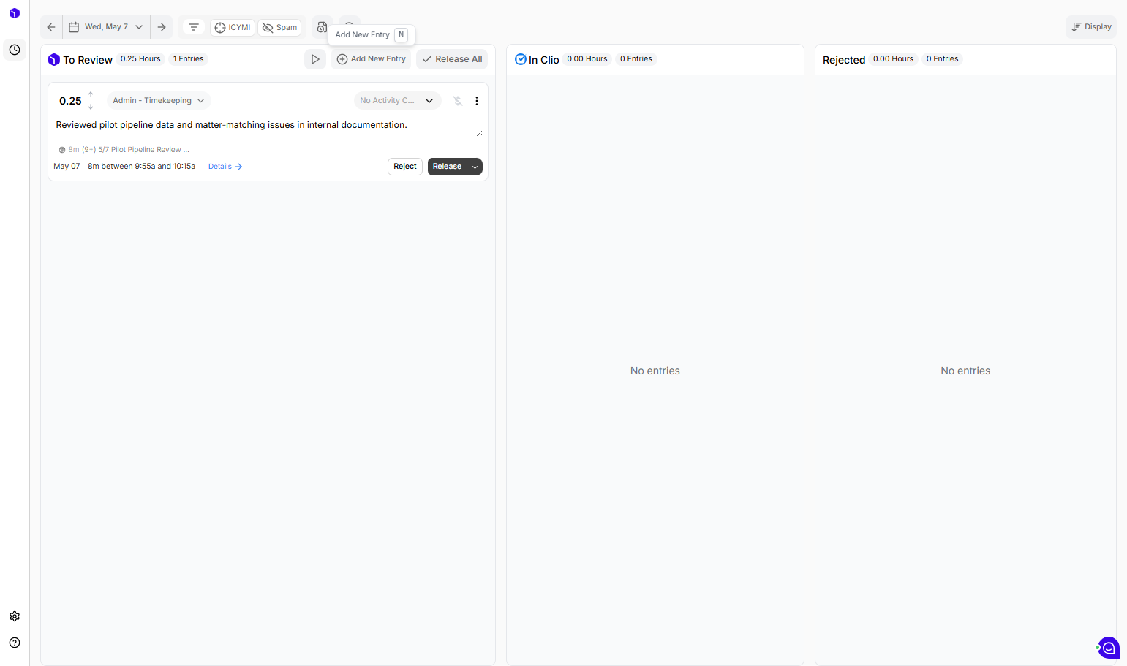Reject the time entry

tap(405, 167)
